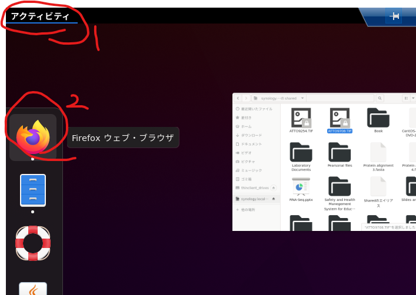Open the path dropdown next to 'shared'
Viewport: 416px width, 295px height.
point(302,98)
